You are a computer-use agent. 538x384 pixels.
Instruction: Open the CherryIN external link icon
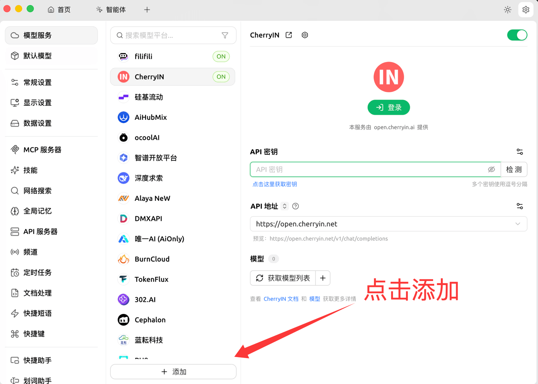pos(289,35)
